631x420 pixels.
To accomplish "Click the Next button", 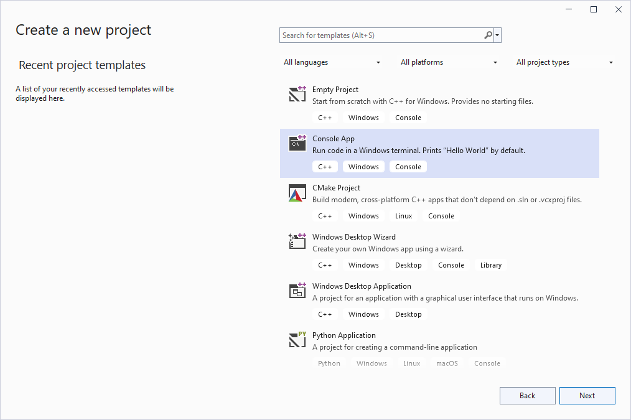I will [587, 395].
